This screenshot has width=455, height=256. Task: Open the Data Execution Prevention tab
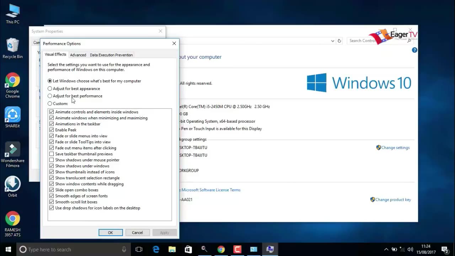pyautogui.click(x=111, y=55)
